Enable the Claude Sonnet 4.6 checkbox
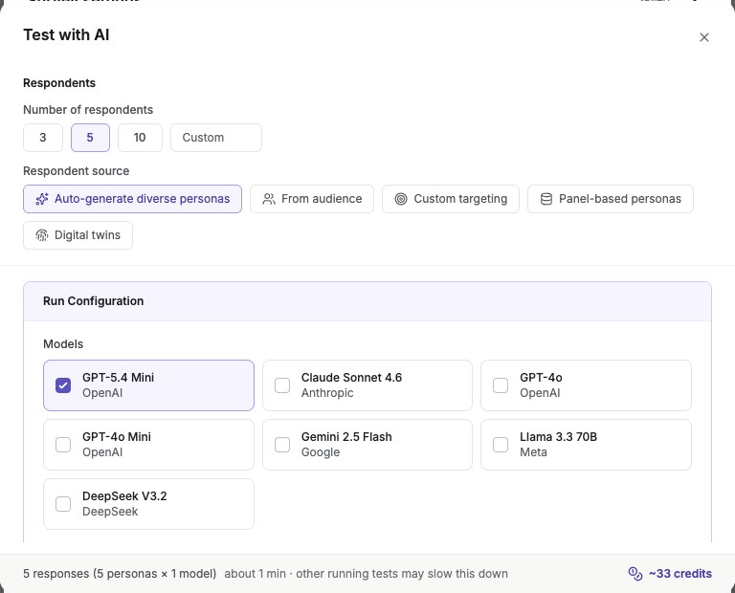Viewport: 735px width, 593px height. [x=282, y=385]
